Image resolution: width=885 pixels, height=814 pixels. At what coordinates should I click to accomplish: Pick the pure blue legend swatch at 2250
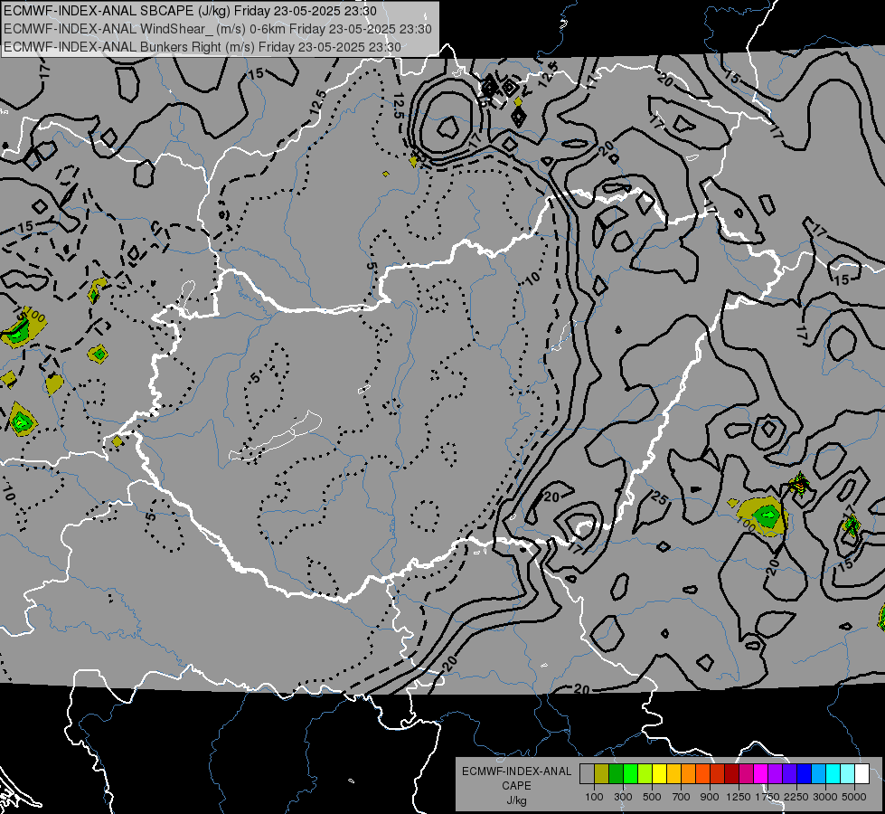804,774
